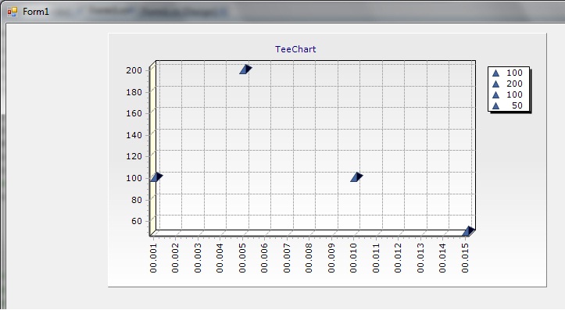Viewport: 565px width, 310px height.
Task: Click the 00.012 label on bottom axis
Action: point(398,258)
